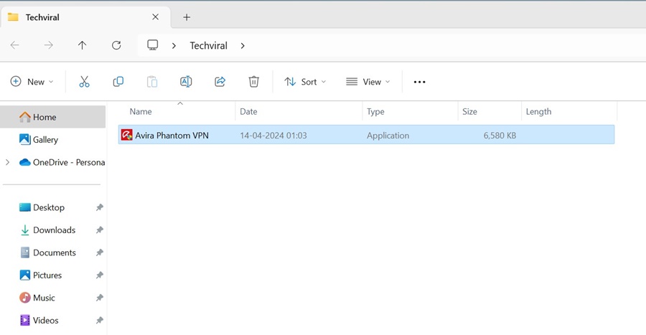646x335 pixels.
Task: Open the Sort options dropdown
Action: point(305,82)
